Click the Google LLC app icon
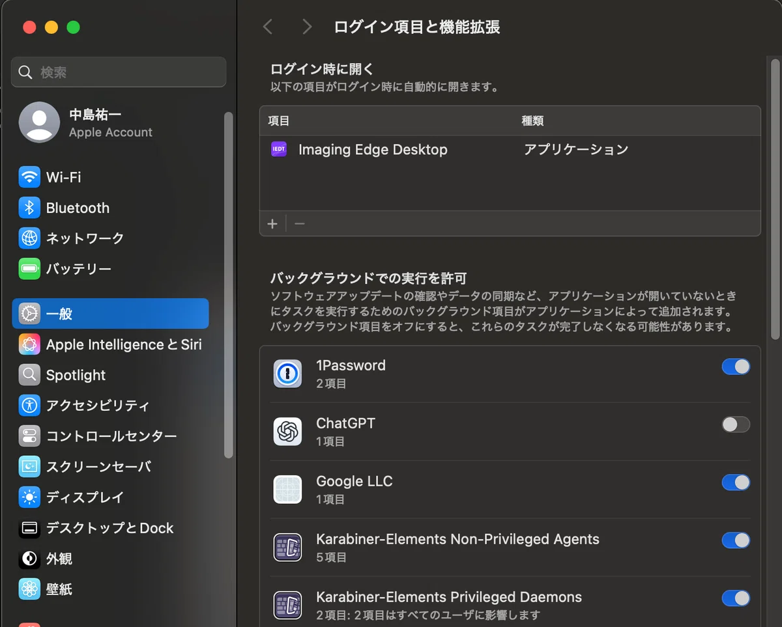The height and width of the screenshot is (627, 782). [287, 490]
